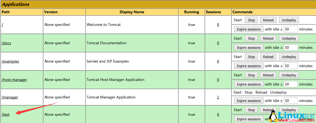
Task: Click the idle minutes field for /examples
Action: (x=291, y=66)
